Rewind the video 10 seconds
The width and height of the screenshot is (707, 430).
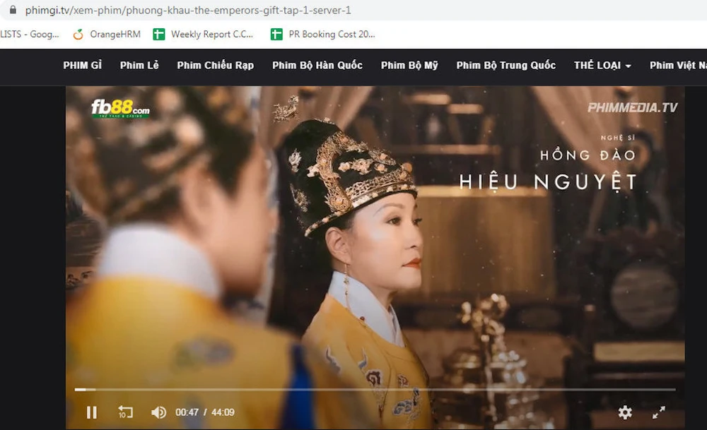(x=125, y=412)
